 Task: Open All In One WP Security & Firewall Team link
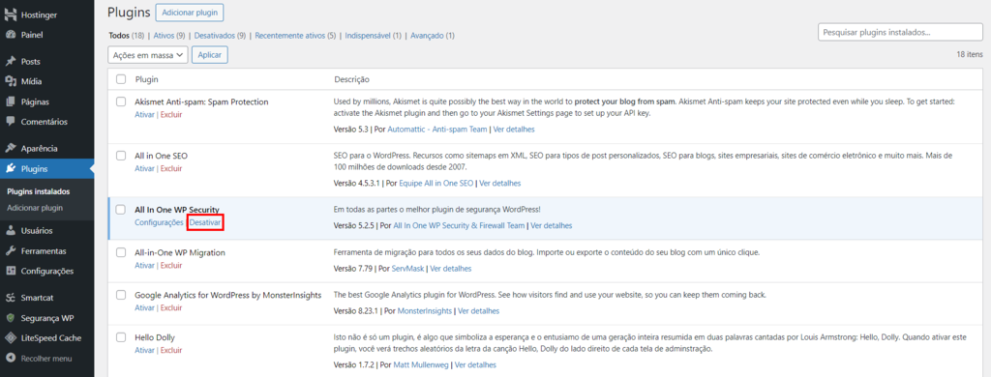pyautogui.click(x=459, y=225)
